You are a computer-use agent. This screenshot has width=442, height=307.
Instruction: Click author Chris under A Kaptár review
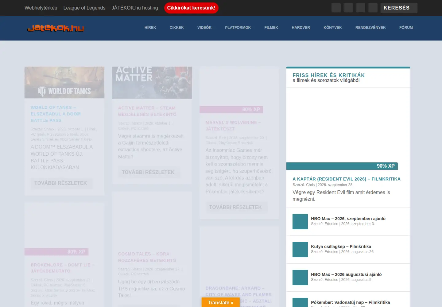click(310, 185)
